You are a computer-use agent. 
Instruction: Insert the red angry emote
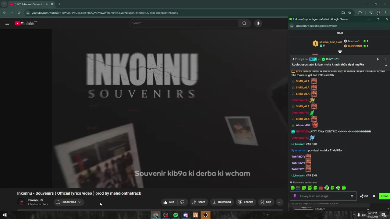tap(321, 188)
